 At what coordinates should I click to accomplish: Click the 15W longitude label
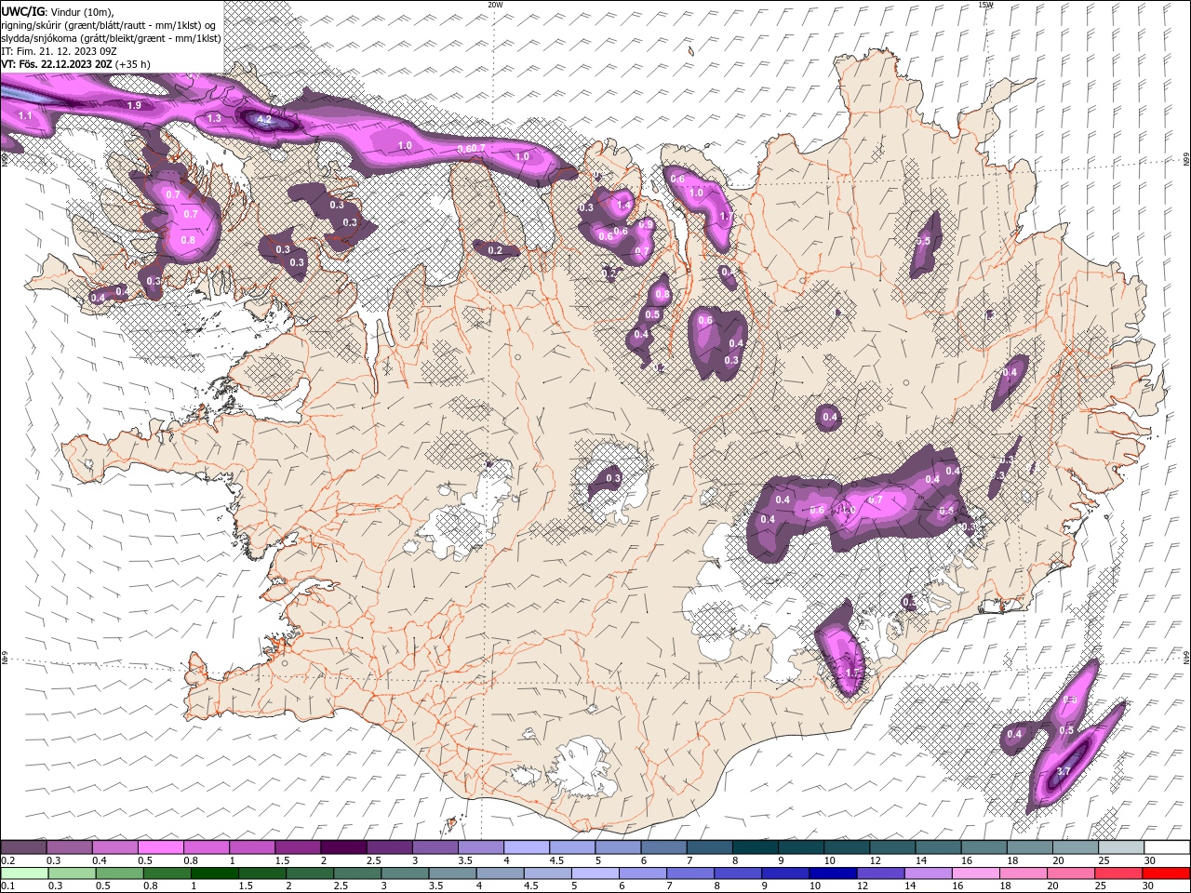985,5
